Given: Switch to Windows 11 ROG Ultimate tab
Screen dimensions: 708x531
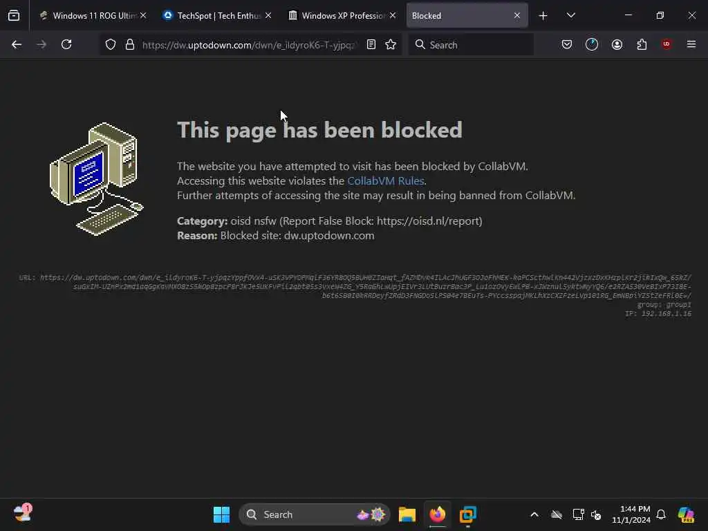Looking at the screenshot, I should [93, 15].
